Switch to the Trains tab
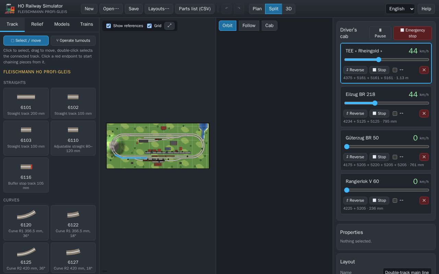This screenshot has height=274, width=439. click(86, 24)
